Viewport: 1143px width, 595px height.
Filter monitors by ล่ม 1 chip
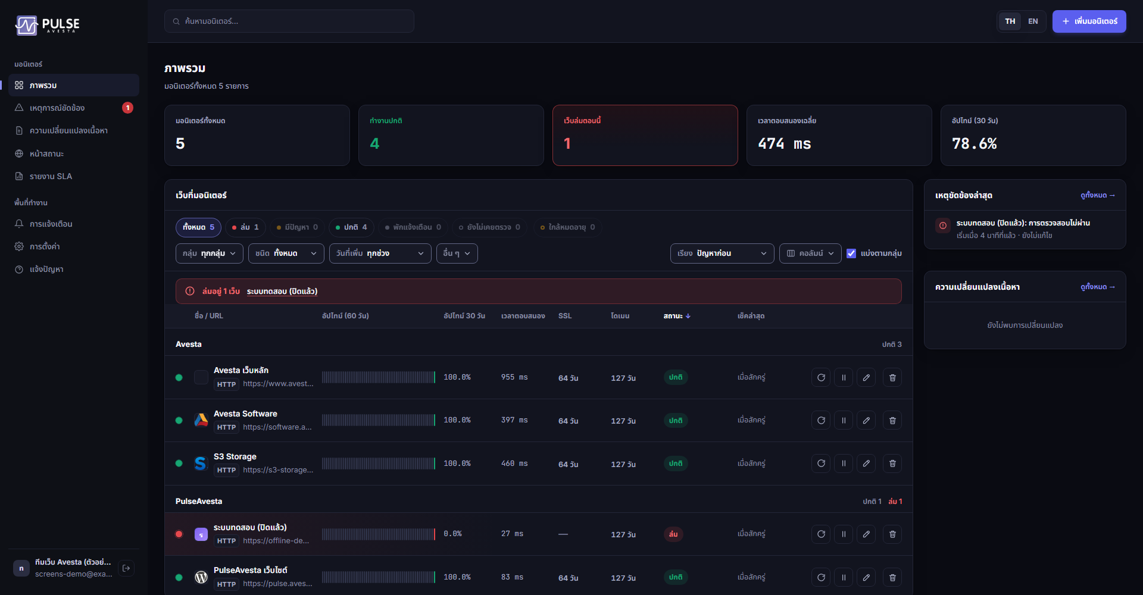tap(245, 227)
